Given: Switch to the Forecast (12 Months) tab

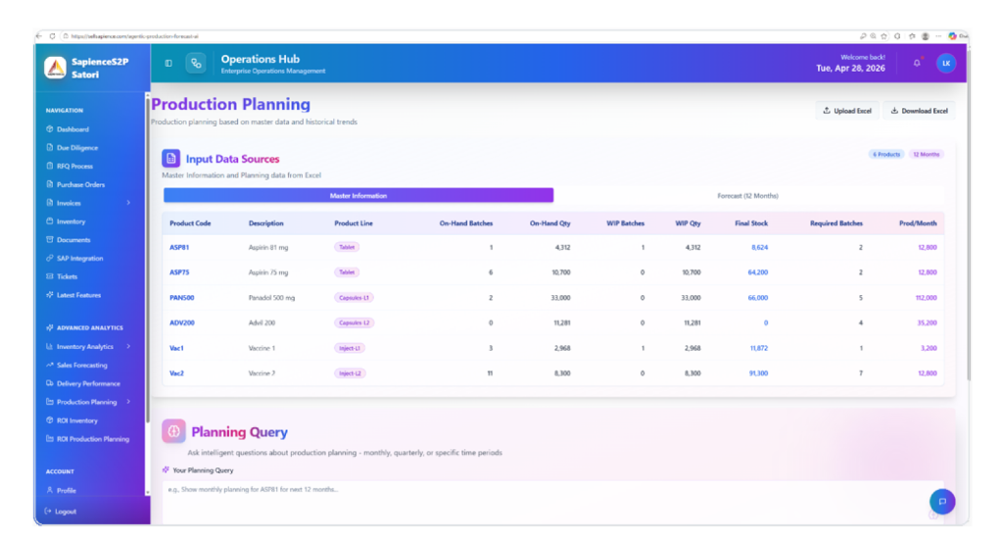Looking at the screenshot, I should [x=747, y=196].
